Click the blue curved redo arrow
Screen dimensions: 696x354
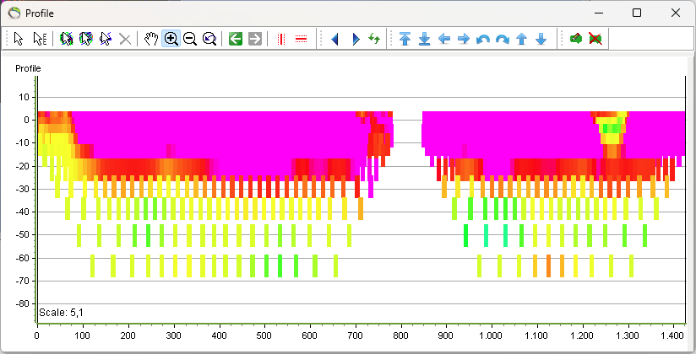coord(503,39)
